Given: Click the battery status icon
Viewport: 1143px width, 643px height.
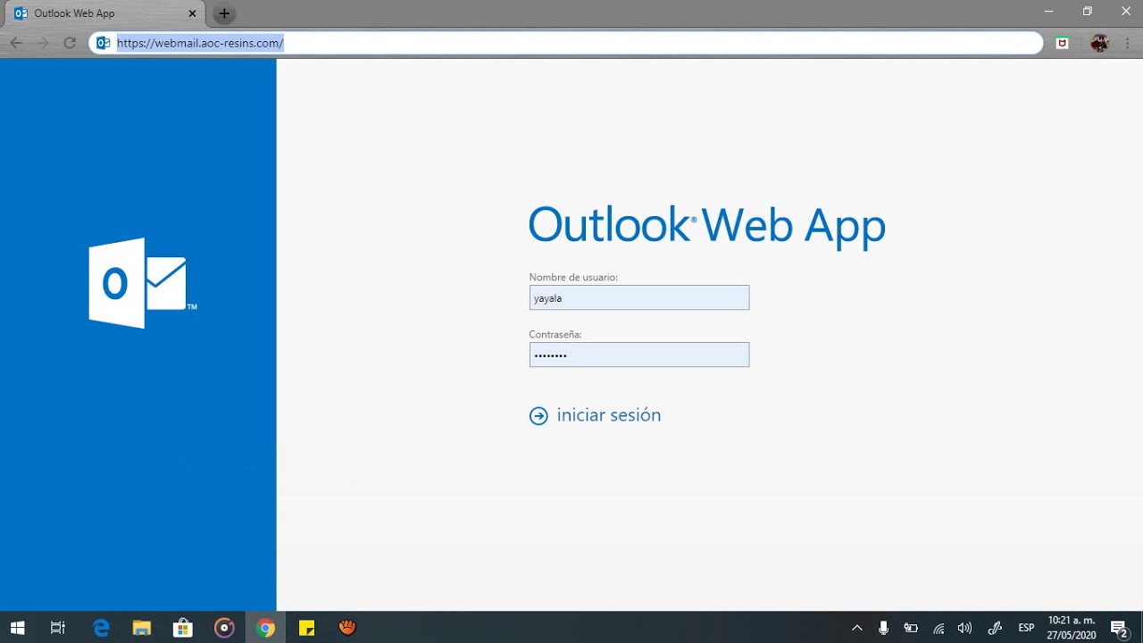Looking at the screenshot, I should [x=911, y=628].
